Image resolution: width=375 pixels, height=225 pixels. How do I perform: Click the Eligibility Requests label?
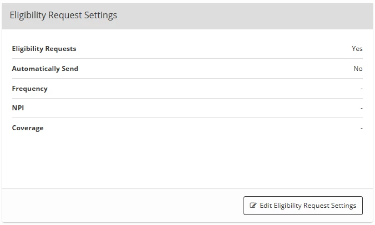tap(44, 49)
